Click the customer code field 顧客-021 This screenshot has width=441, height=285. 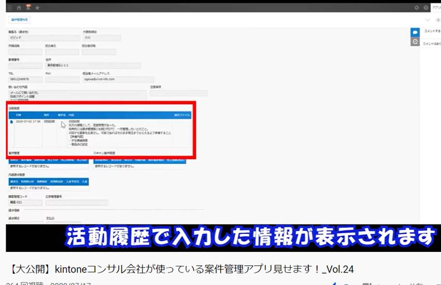coord(25,203)
